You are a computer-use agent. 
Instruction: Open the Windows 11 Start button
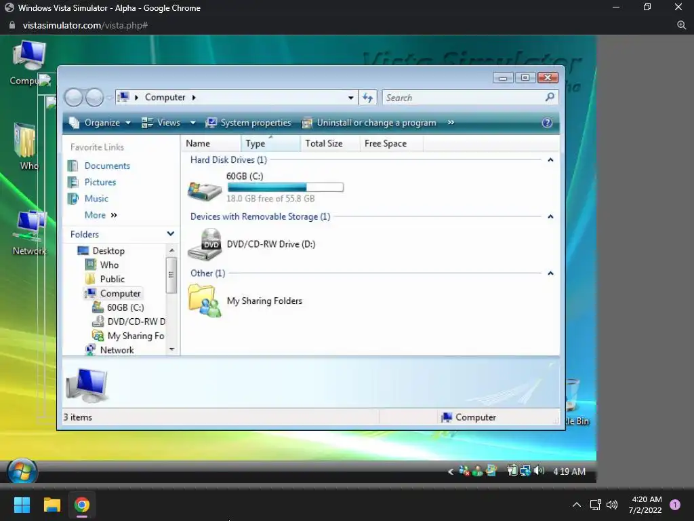(x=22, y=505)
